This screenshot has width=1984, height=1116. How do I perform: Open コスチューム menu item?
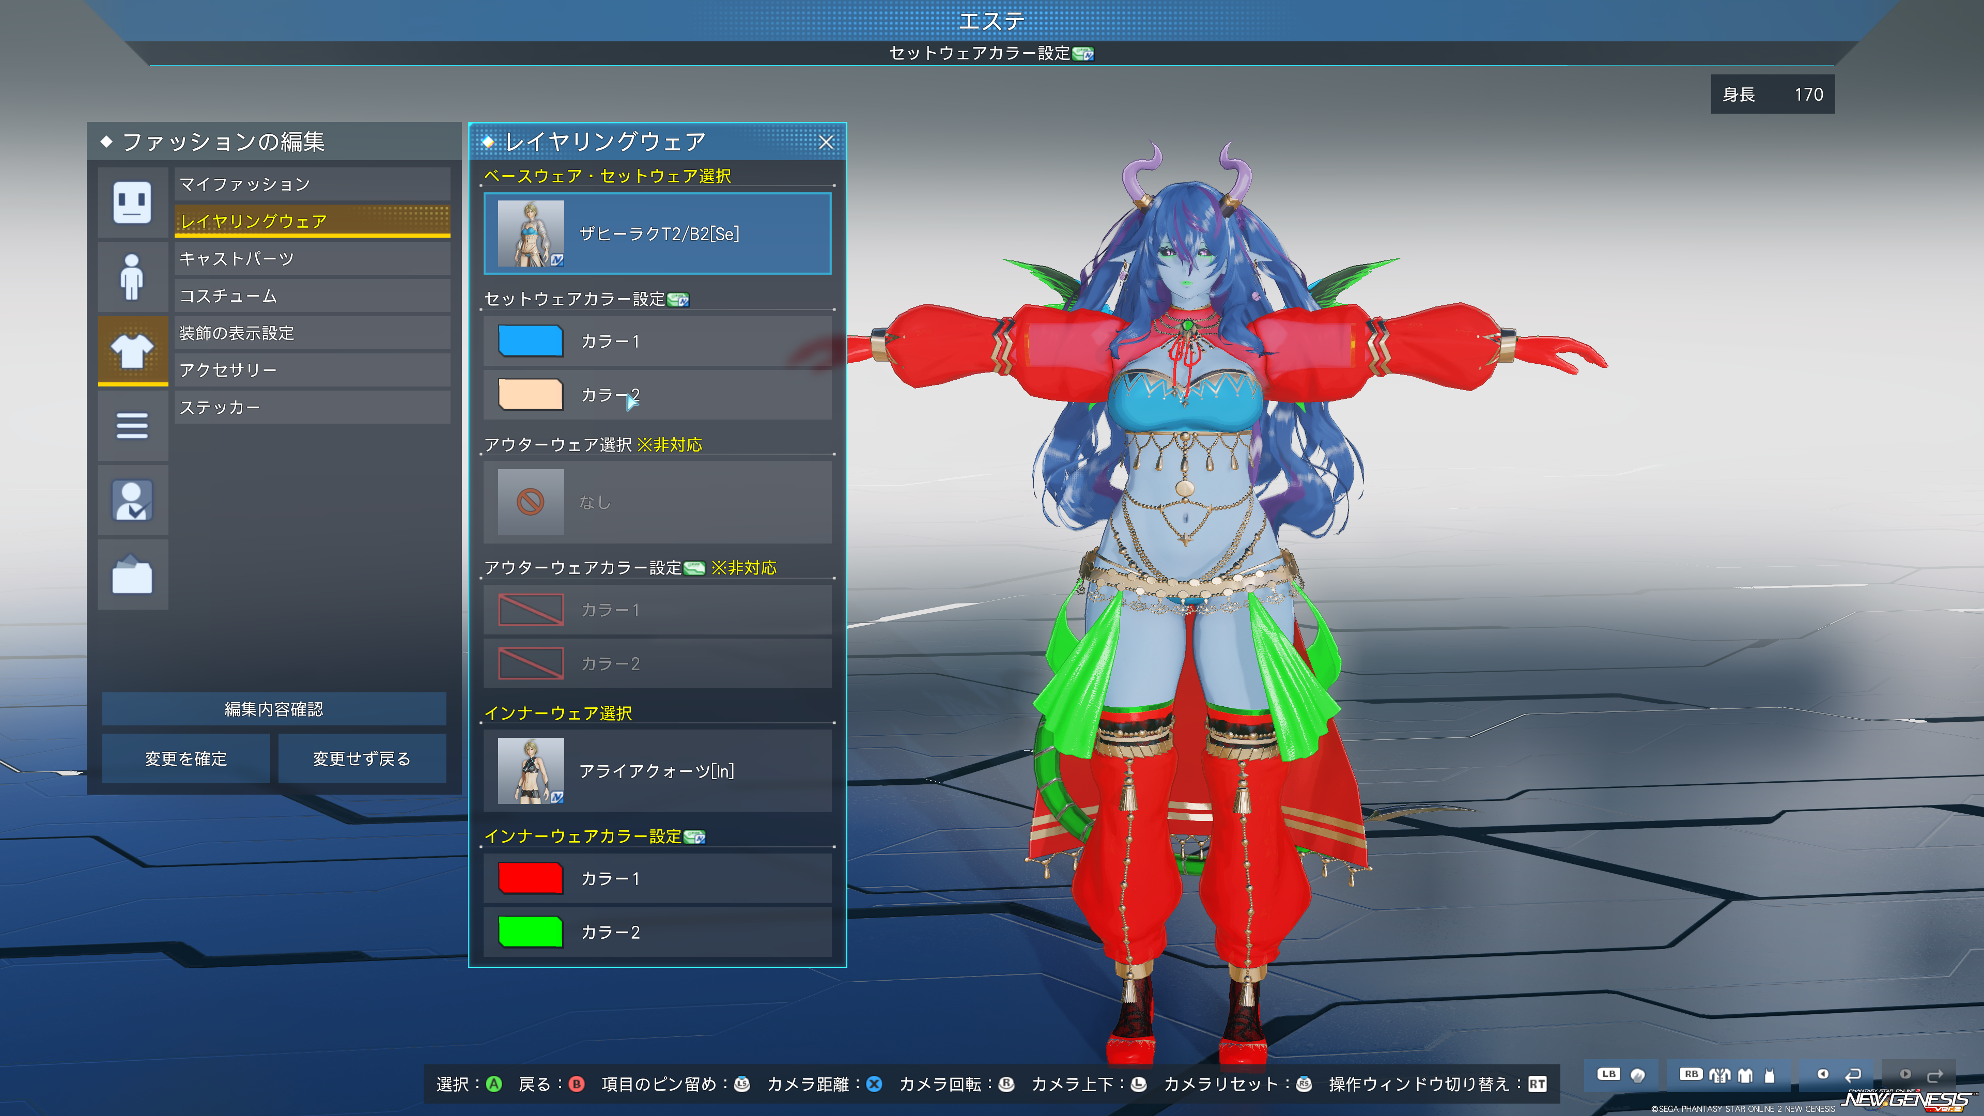[x=312, y=296]
